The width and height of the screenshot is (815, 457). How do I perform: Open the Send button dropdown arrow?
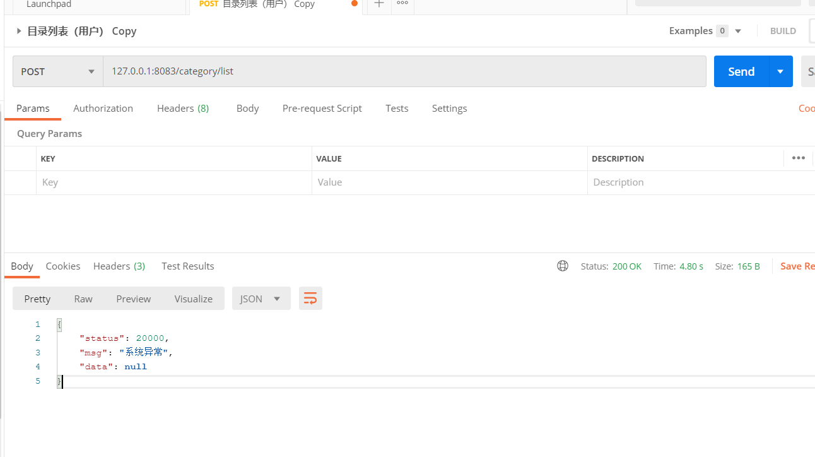[x=780, y=71]
